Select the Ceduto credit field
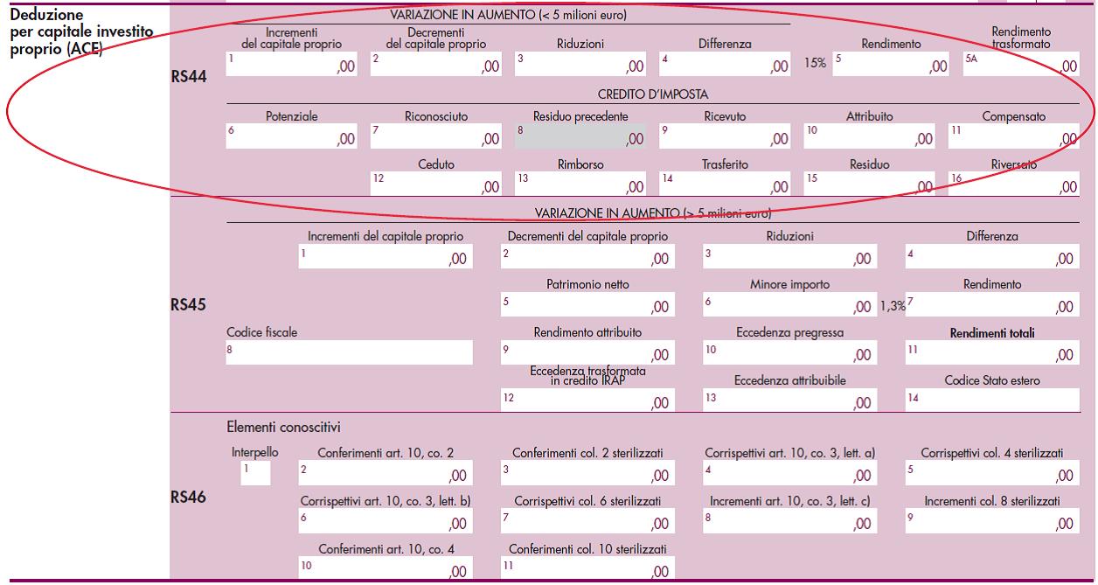 (436, 184)
